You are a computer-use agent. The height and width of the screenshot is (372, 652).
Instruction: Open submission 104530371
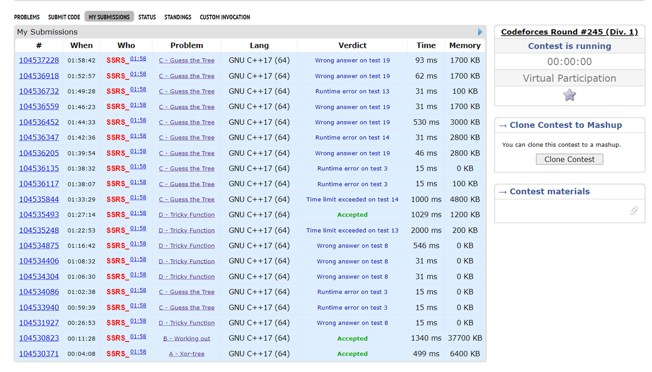pyautogui.click(x=39, y=354)
